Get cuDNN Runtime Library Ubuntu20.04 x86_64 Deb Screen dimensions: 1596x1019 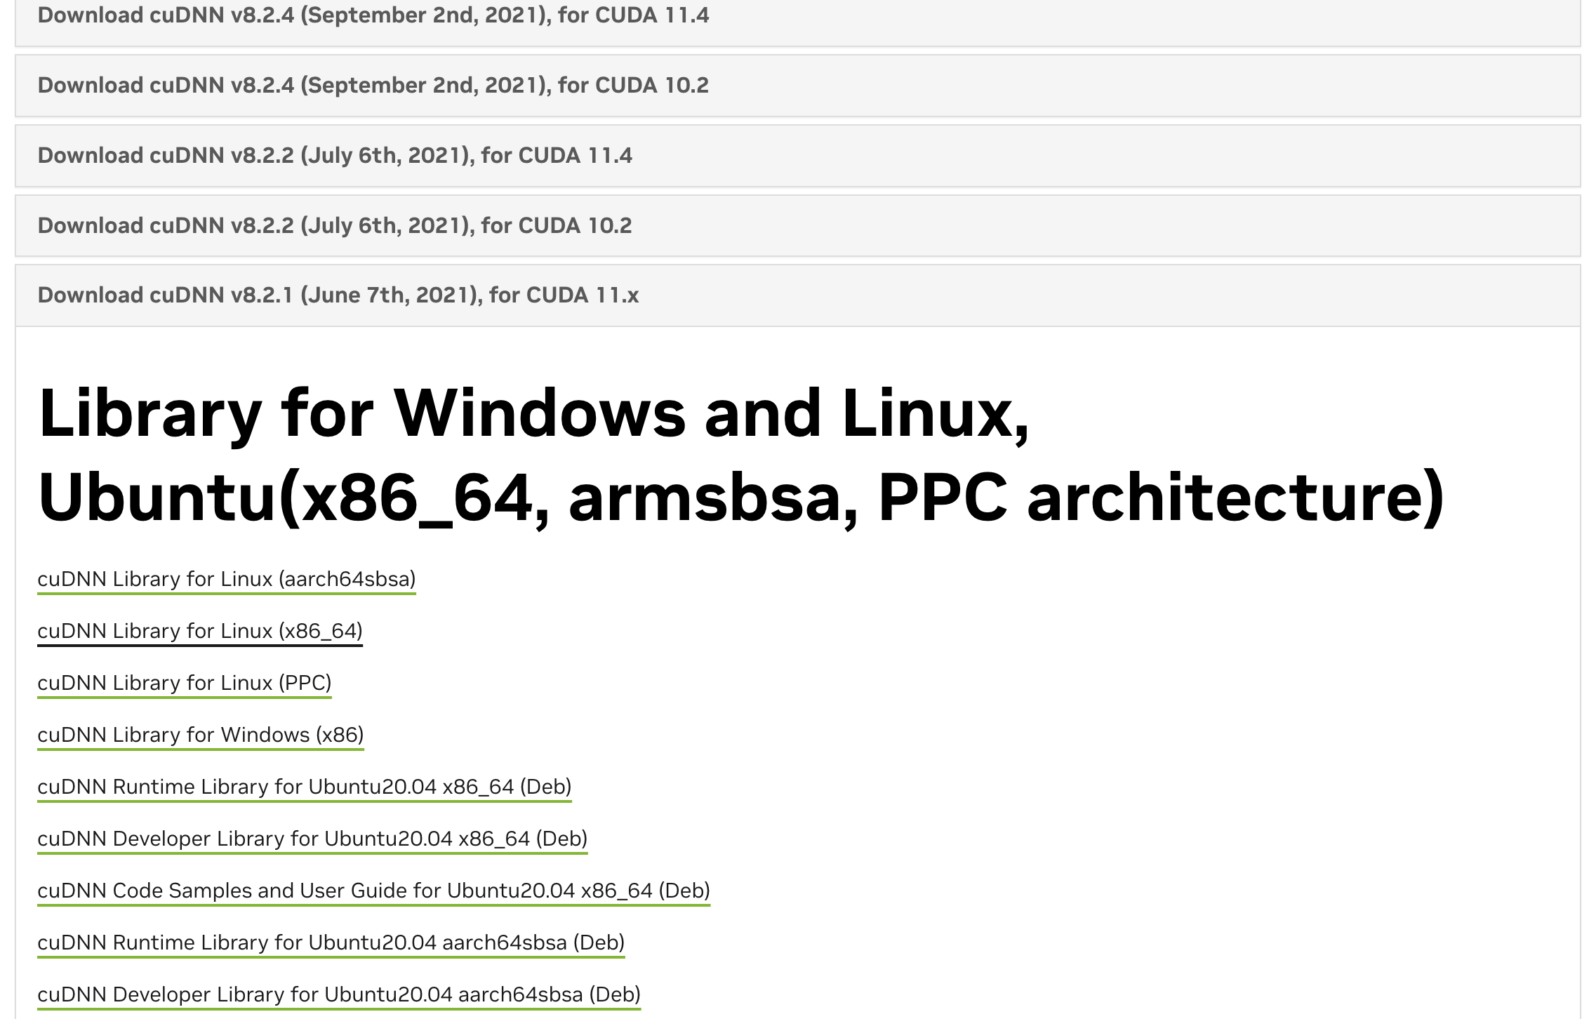click(x=305, y=787)
